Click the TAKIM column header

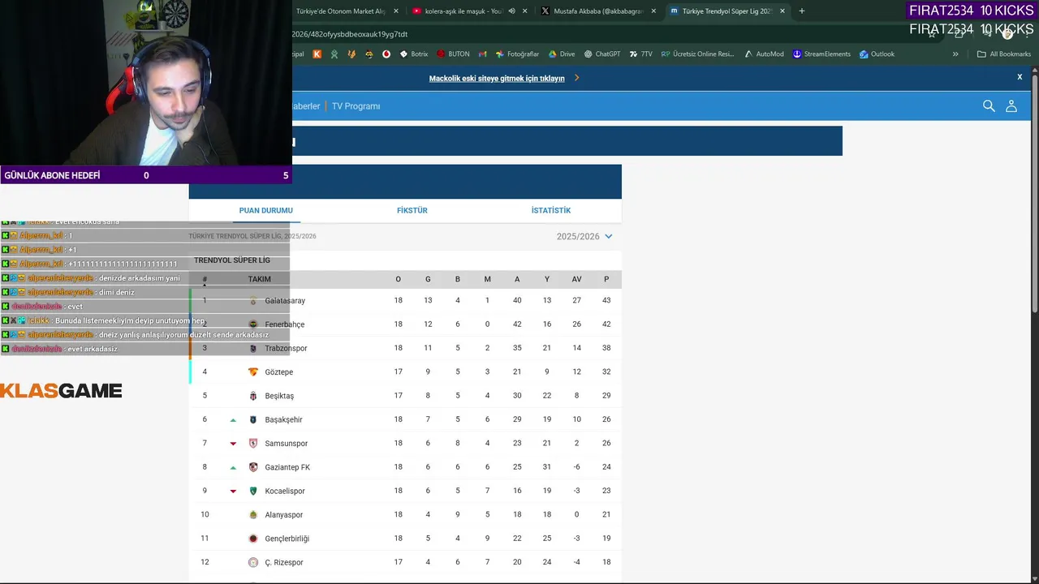(260, 279)
